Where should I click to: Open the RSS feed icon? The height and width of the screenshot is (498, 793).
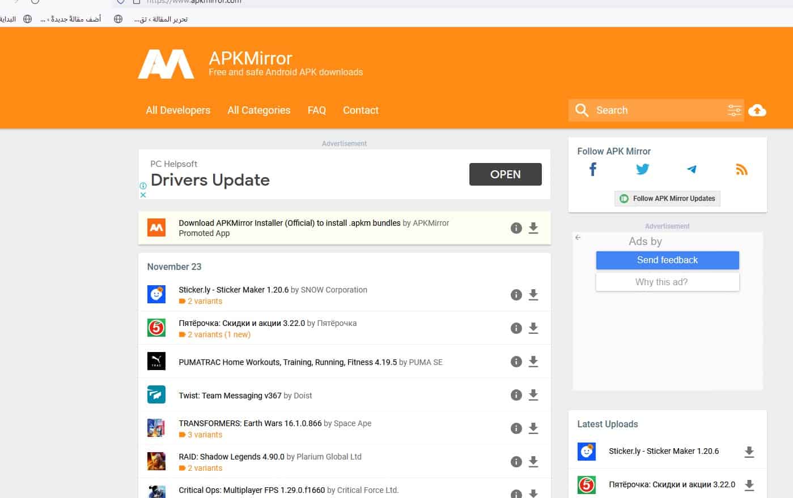[x=741, y=169]
